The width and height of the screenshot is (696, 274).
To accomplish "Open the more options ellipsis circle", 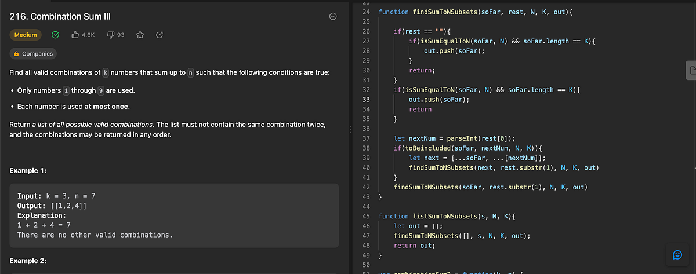I will [333, 17].
